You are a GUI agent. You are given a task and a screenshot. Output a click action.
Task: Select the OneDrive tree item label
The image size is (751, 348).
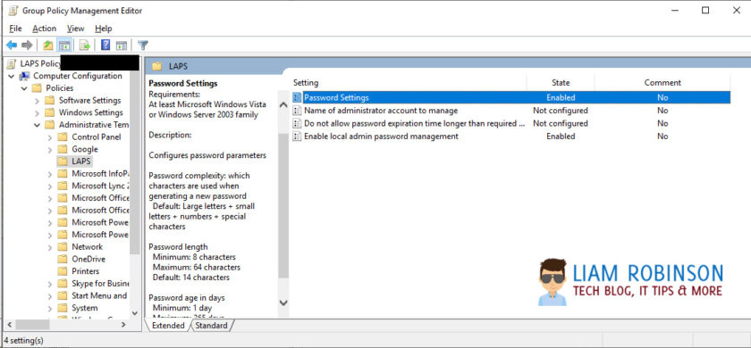coord(89,259)
